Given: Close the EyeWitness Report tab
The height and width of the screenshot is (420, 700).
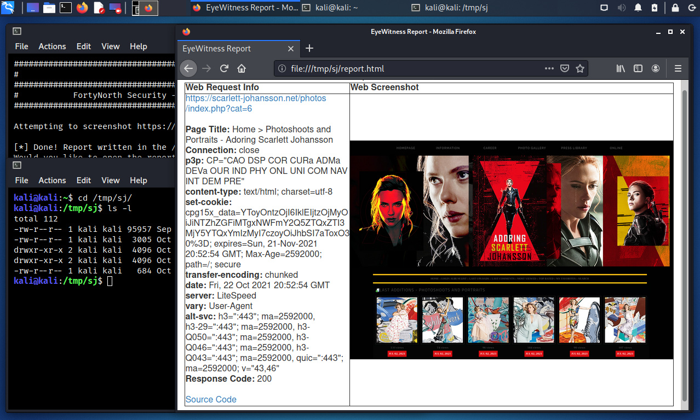Looking at the screenshot, I should tap(291, 49).
